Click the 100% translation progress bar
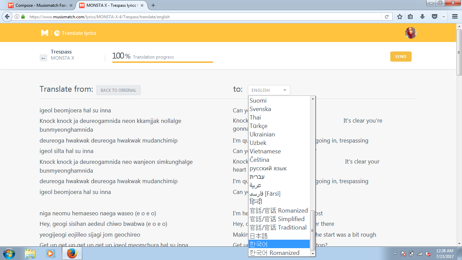The image size is (462, 260). (162, 62)
